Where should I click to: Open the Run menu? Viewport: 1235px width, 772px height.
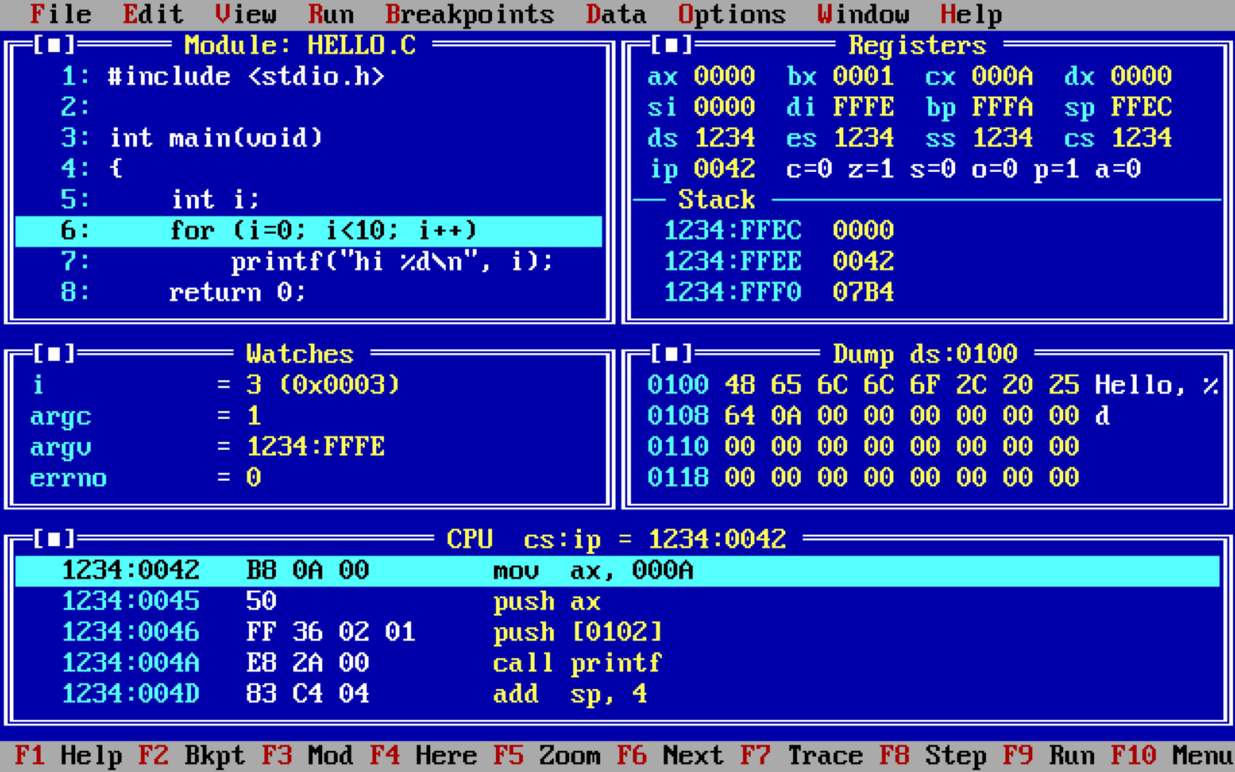click(x=331, y=14)
